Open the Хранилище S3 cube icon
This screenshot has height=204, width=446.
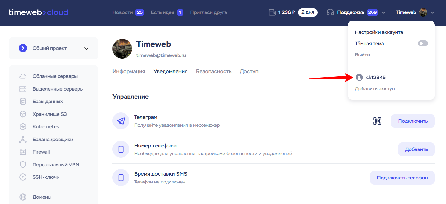(x=23, y=114)
